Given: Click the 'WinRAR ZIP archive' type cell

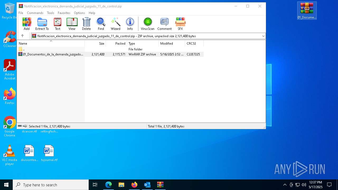Looking at the screenshot, I should [x=142, y=54].
